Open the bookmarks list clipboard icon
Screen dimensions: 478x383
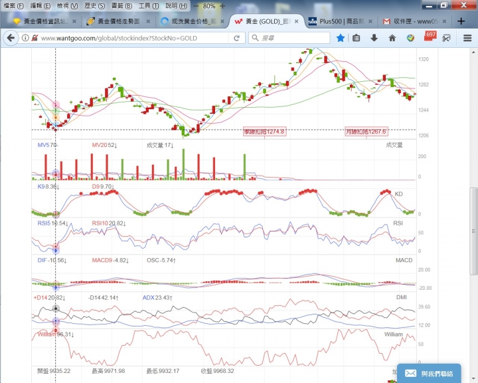tap(357, 38)
